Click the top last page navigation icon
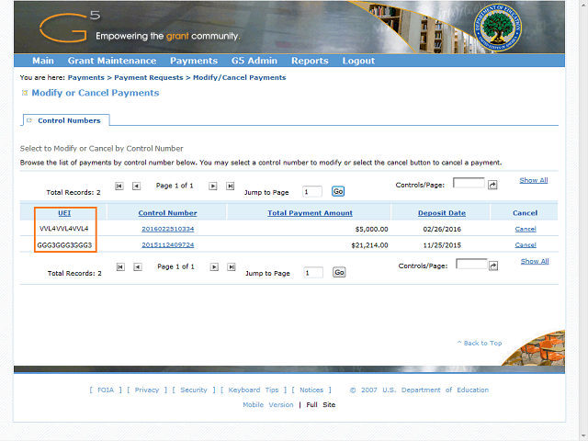 pos(231,186)
